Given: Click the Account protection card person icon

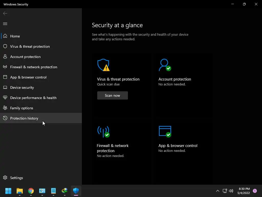Looking at the screenshot, I should tap(165, 65).
